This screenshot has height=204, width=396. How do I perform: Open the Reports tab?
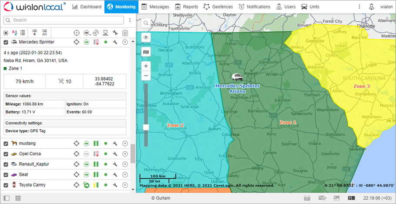(x=186, y=7)
